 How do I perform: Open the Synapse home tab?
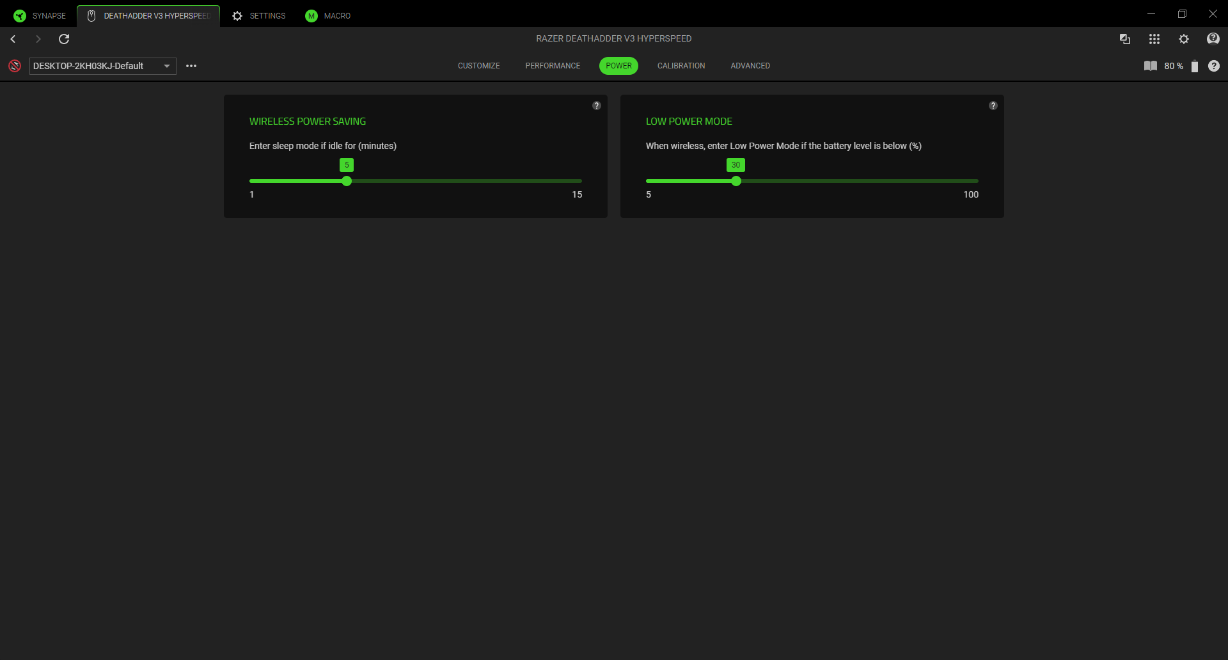coord(40,15)
